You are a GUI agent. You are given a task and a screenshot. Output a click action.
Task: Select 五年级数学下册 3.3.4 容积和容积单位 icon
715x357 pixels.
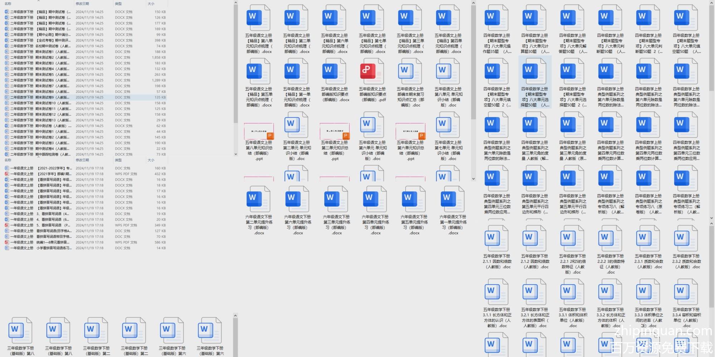(x=686, y=292)
